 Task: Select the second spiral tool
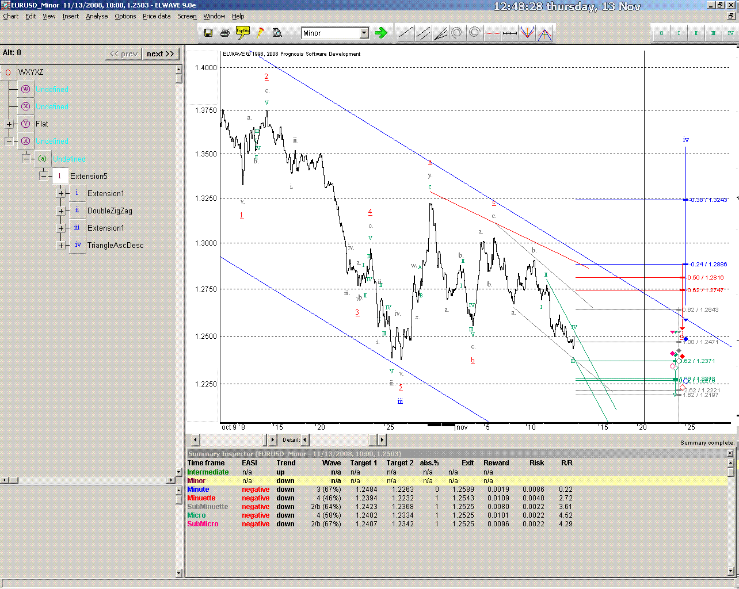point(474,33)
